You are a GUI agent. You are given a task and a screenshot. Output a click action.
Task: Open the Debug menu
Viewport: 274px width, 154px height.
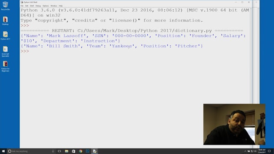click(38, 6)
